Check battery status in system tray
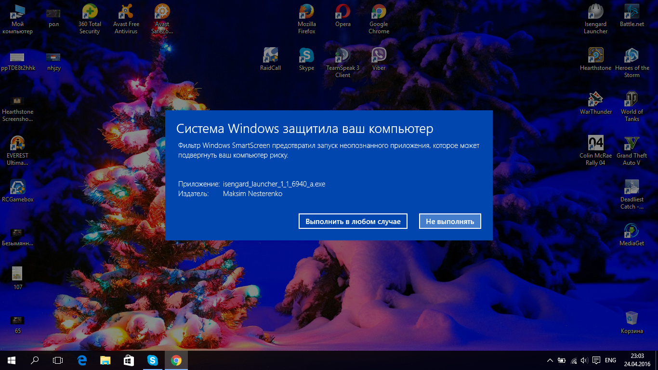 [562, 360]
